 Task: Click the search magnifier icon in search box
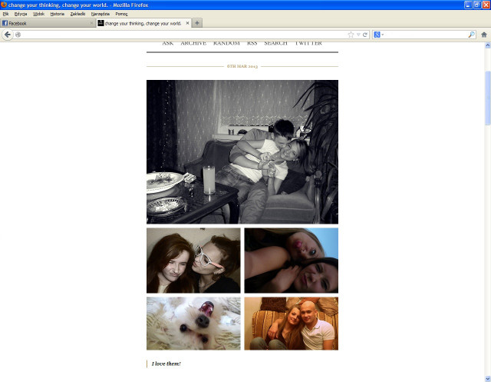tap(471, 35)
